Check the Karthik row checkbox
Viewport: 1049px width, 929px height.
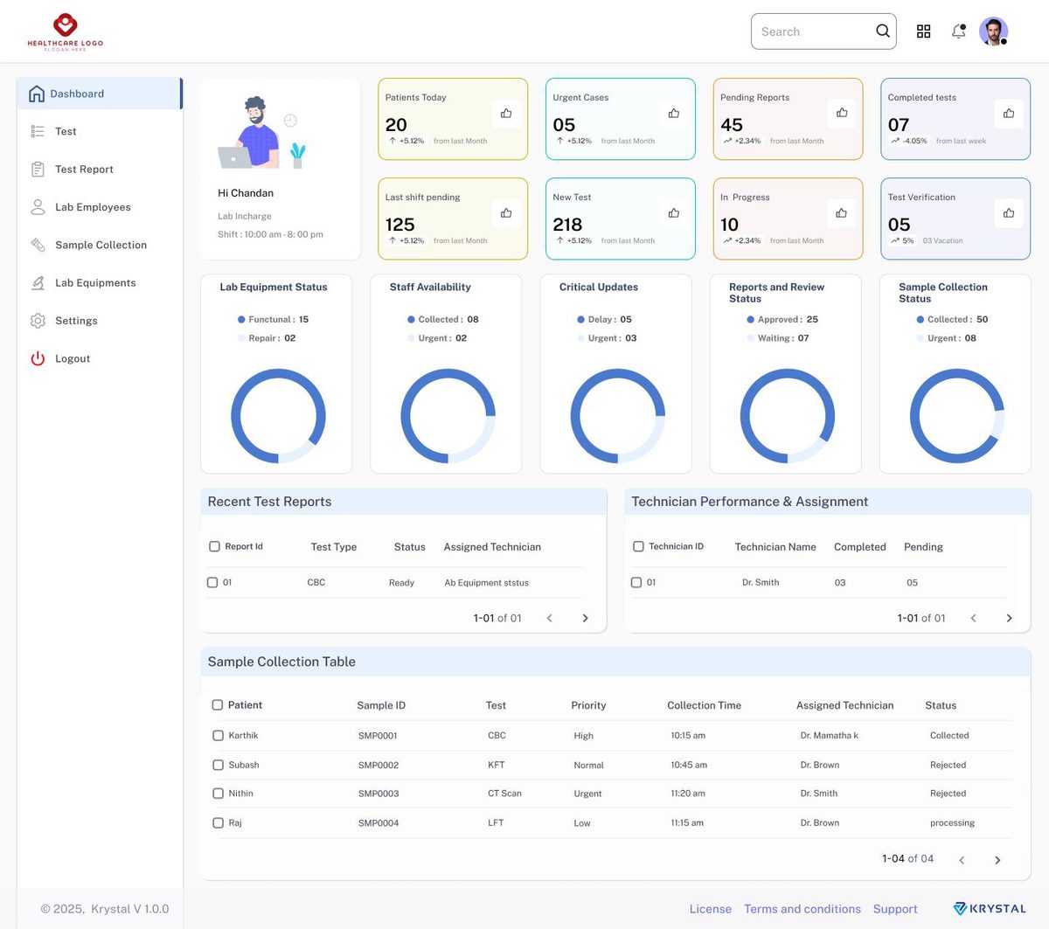point(218,736)
